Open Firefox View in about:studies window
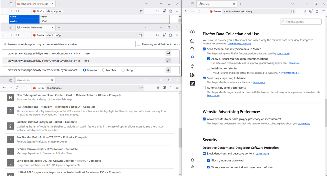This screenshot has width=327, height=176. (x=10, y=80)
